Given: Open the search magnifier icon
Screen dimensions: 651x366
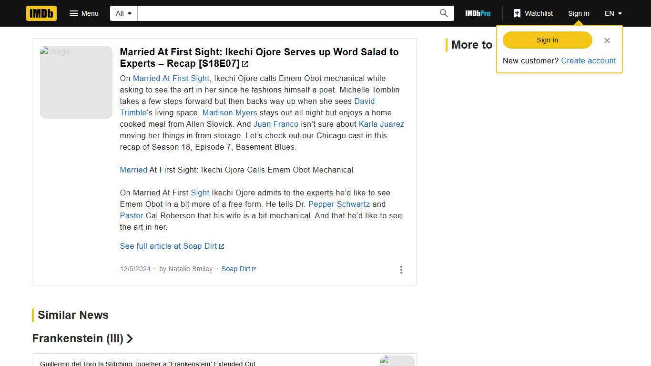Looking at the screenshot, I should point(443,13).
